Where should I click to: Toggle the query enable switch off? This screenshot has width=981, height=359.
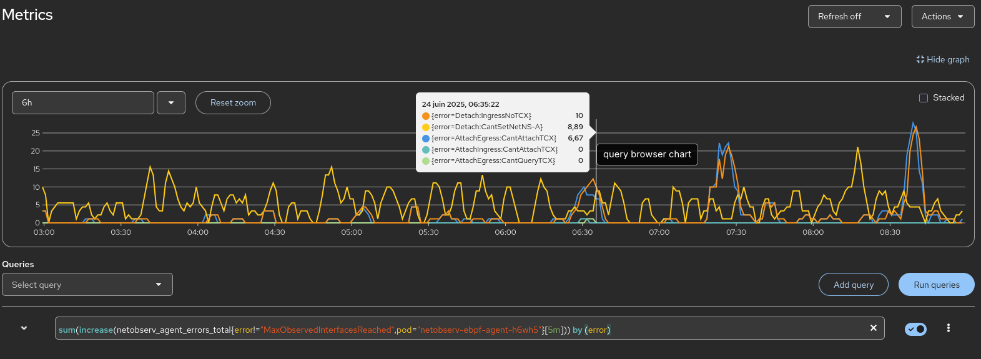coord(915,328)
